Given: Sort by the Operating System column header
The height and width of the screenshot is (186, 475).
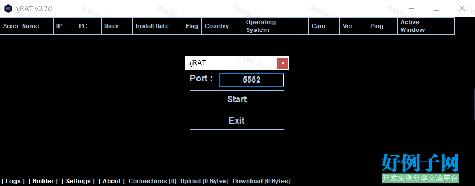Looking at the screenshot, I should point(276,26).
